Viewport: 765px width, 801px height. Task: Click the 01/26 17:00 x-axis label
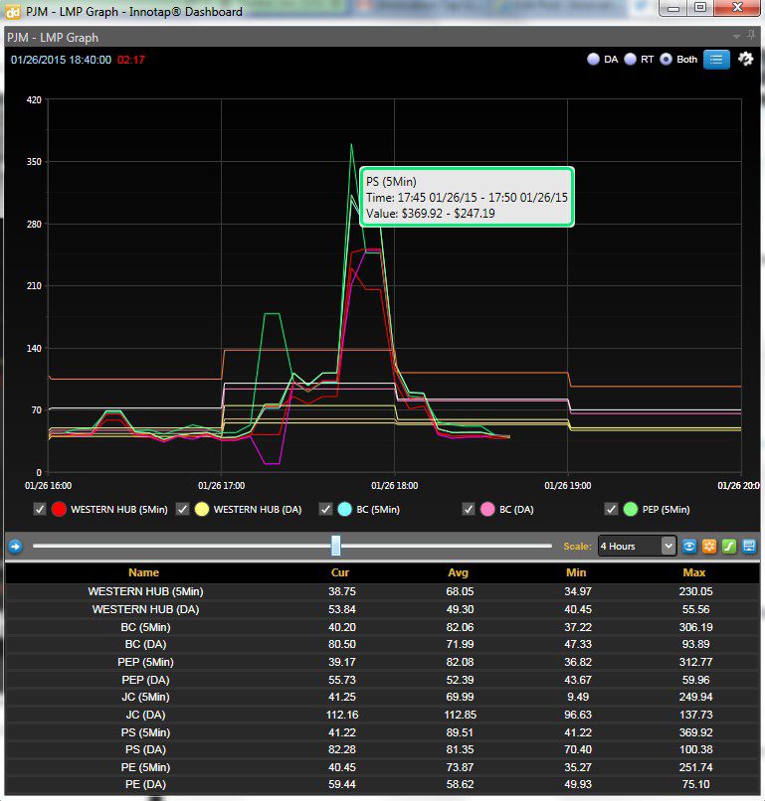222,486
